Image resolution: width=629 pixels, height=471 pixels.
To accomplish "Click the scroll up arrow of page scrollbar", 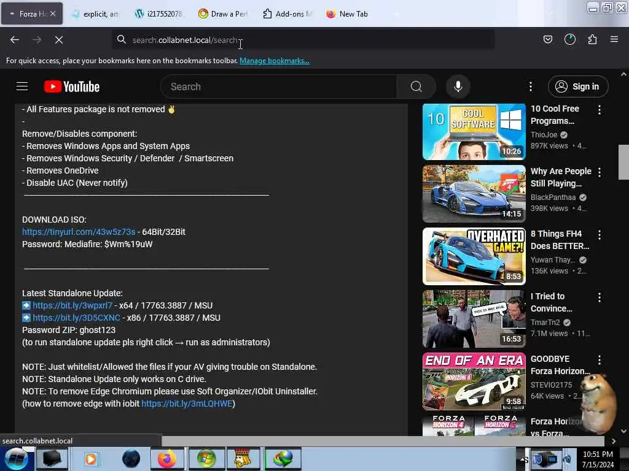I will 623,74.
